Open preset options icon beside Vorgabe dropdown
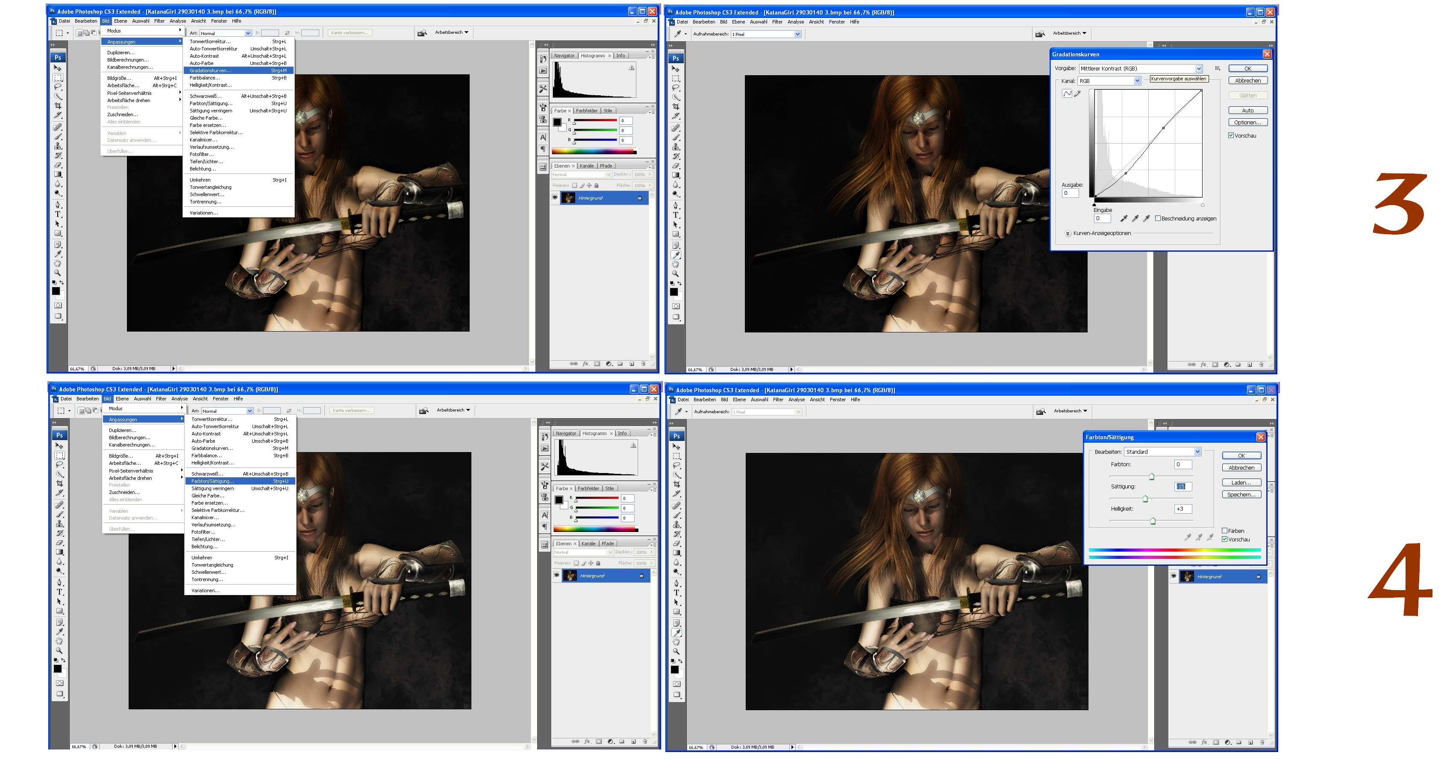Viewport: 1453px width, 767px height. click(1217, 69)
